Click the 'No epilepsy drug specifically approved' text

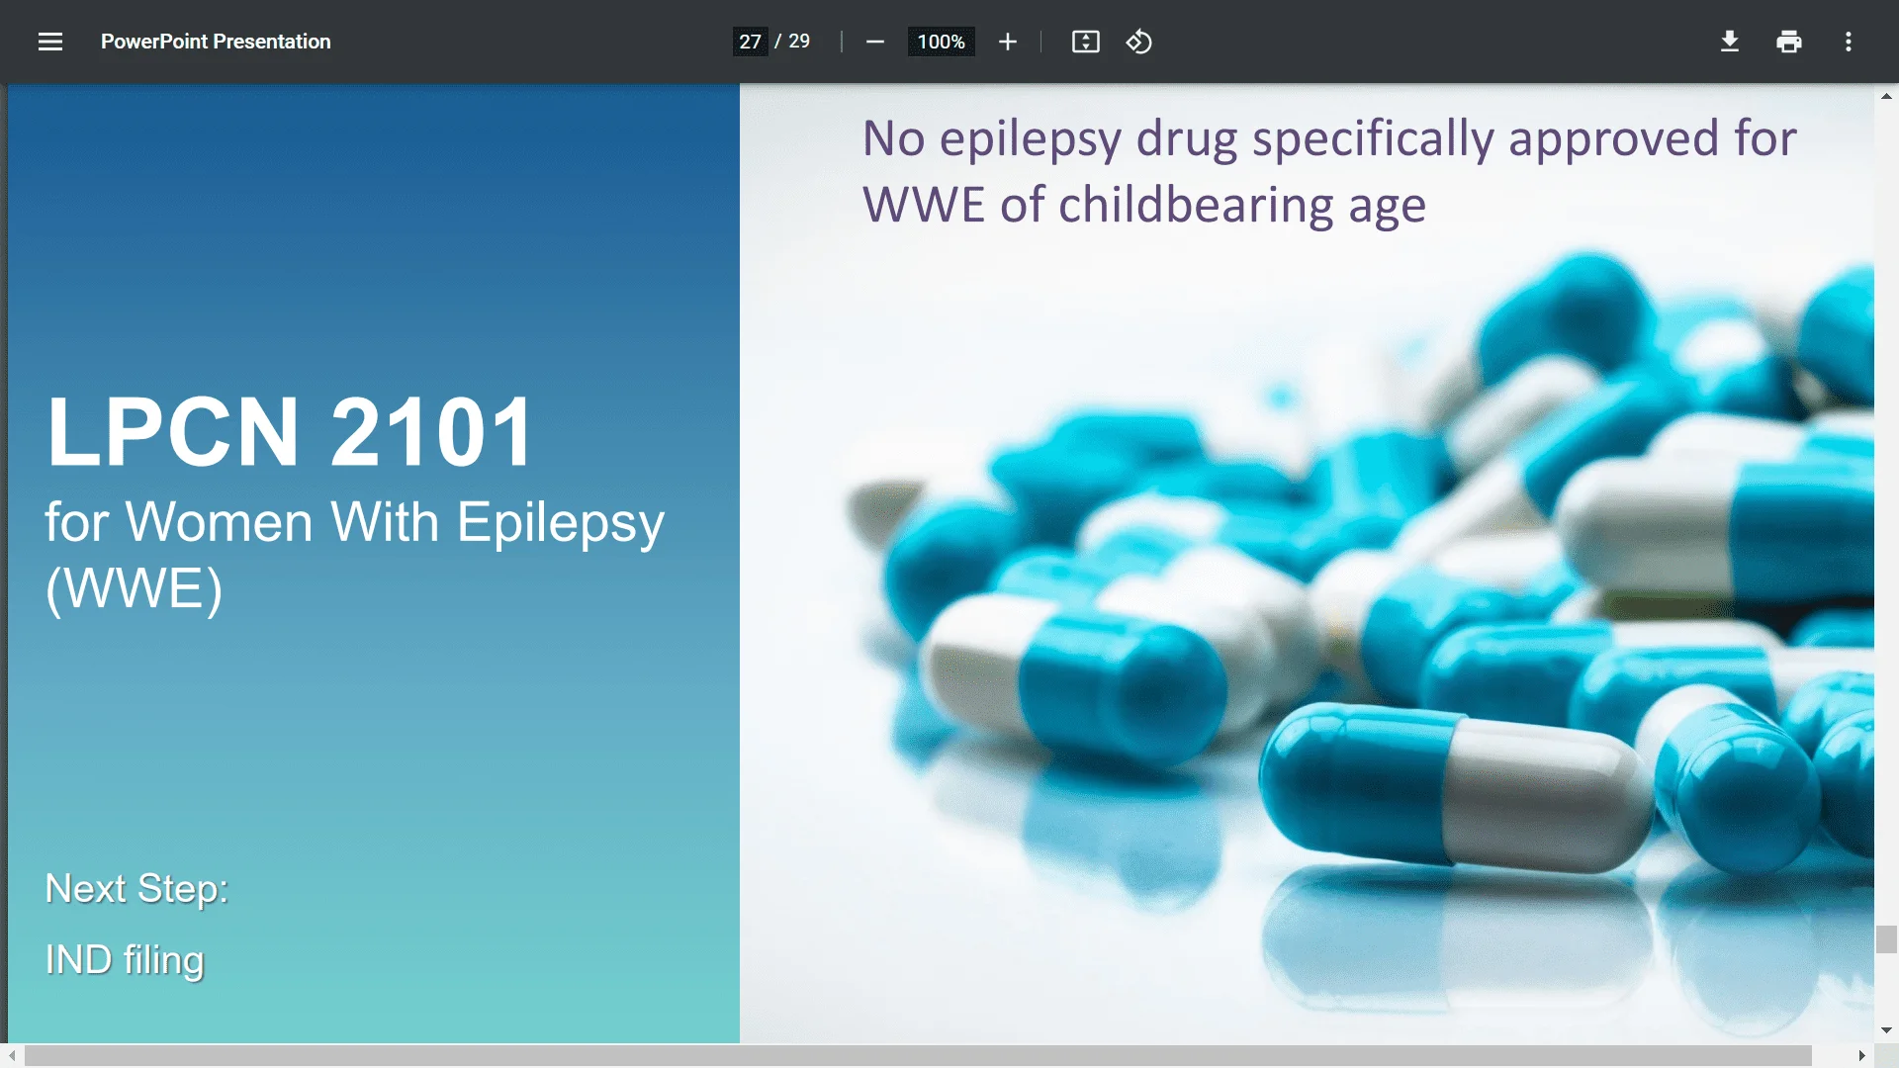(1290, 139)
